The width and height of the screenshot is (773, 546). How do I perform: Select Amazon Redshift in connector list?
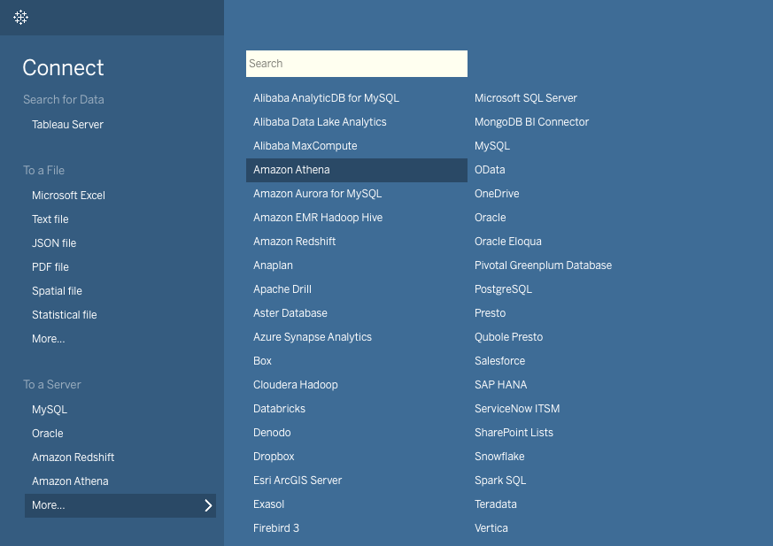coord(294,242)
